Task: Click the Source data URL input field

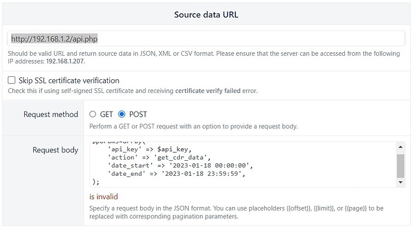Action: [x=206, y=39]
